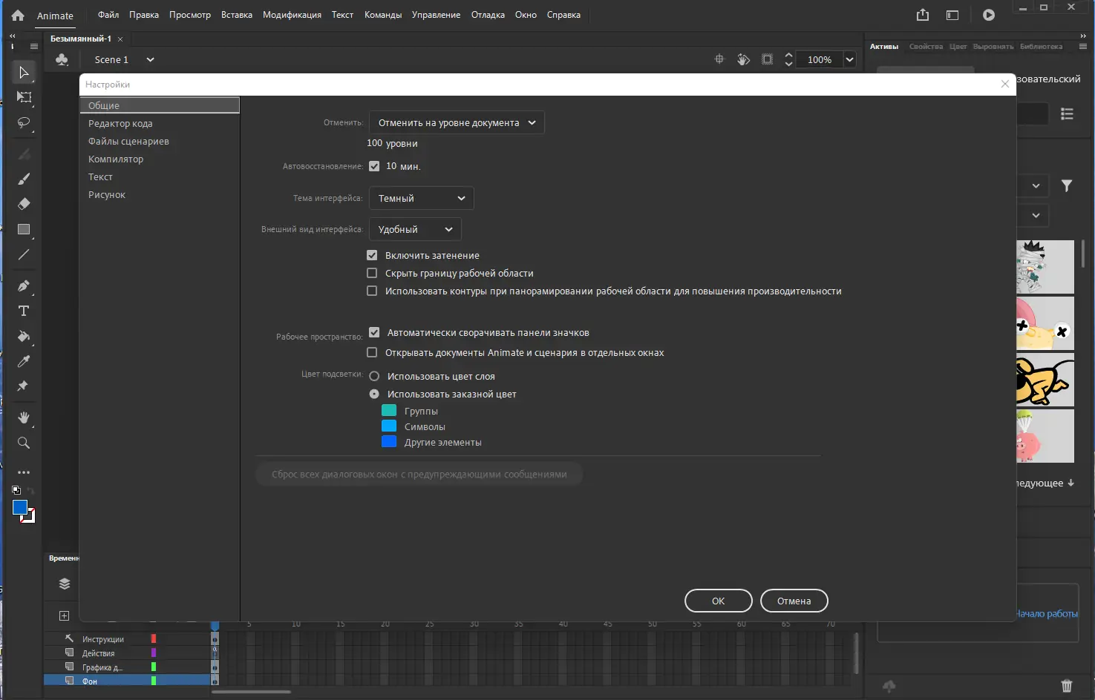Expand the Scene 1 dropdown
This screenshot has width=1095, height=700.
click(x=150, y=59)
